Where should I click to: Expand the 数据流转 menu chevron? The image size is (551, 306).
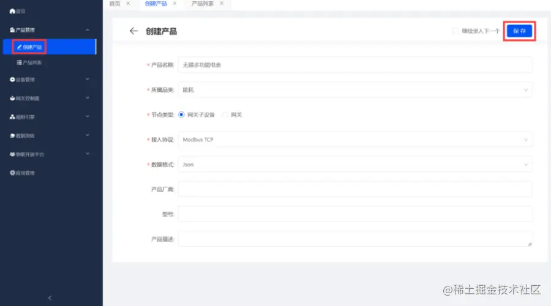88,135
